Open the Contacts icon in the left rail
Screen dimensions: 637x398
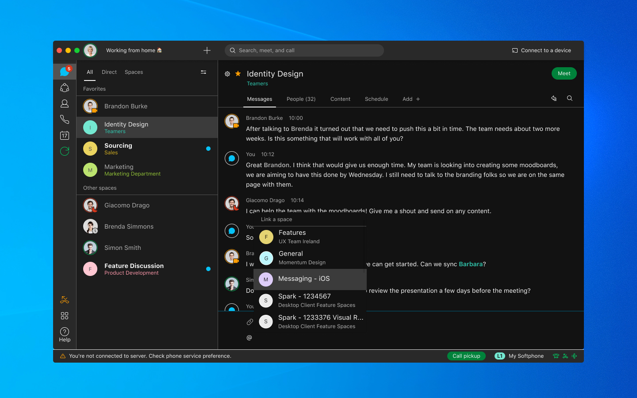tap(65, 103)
